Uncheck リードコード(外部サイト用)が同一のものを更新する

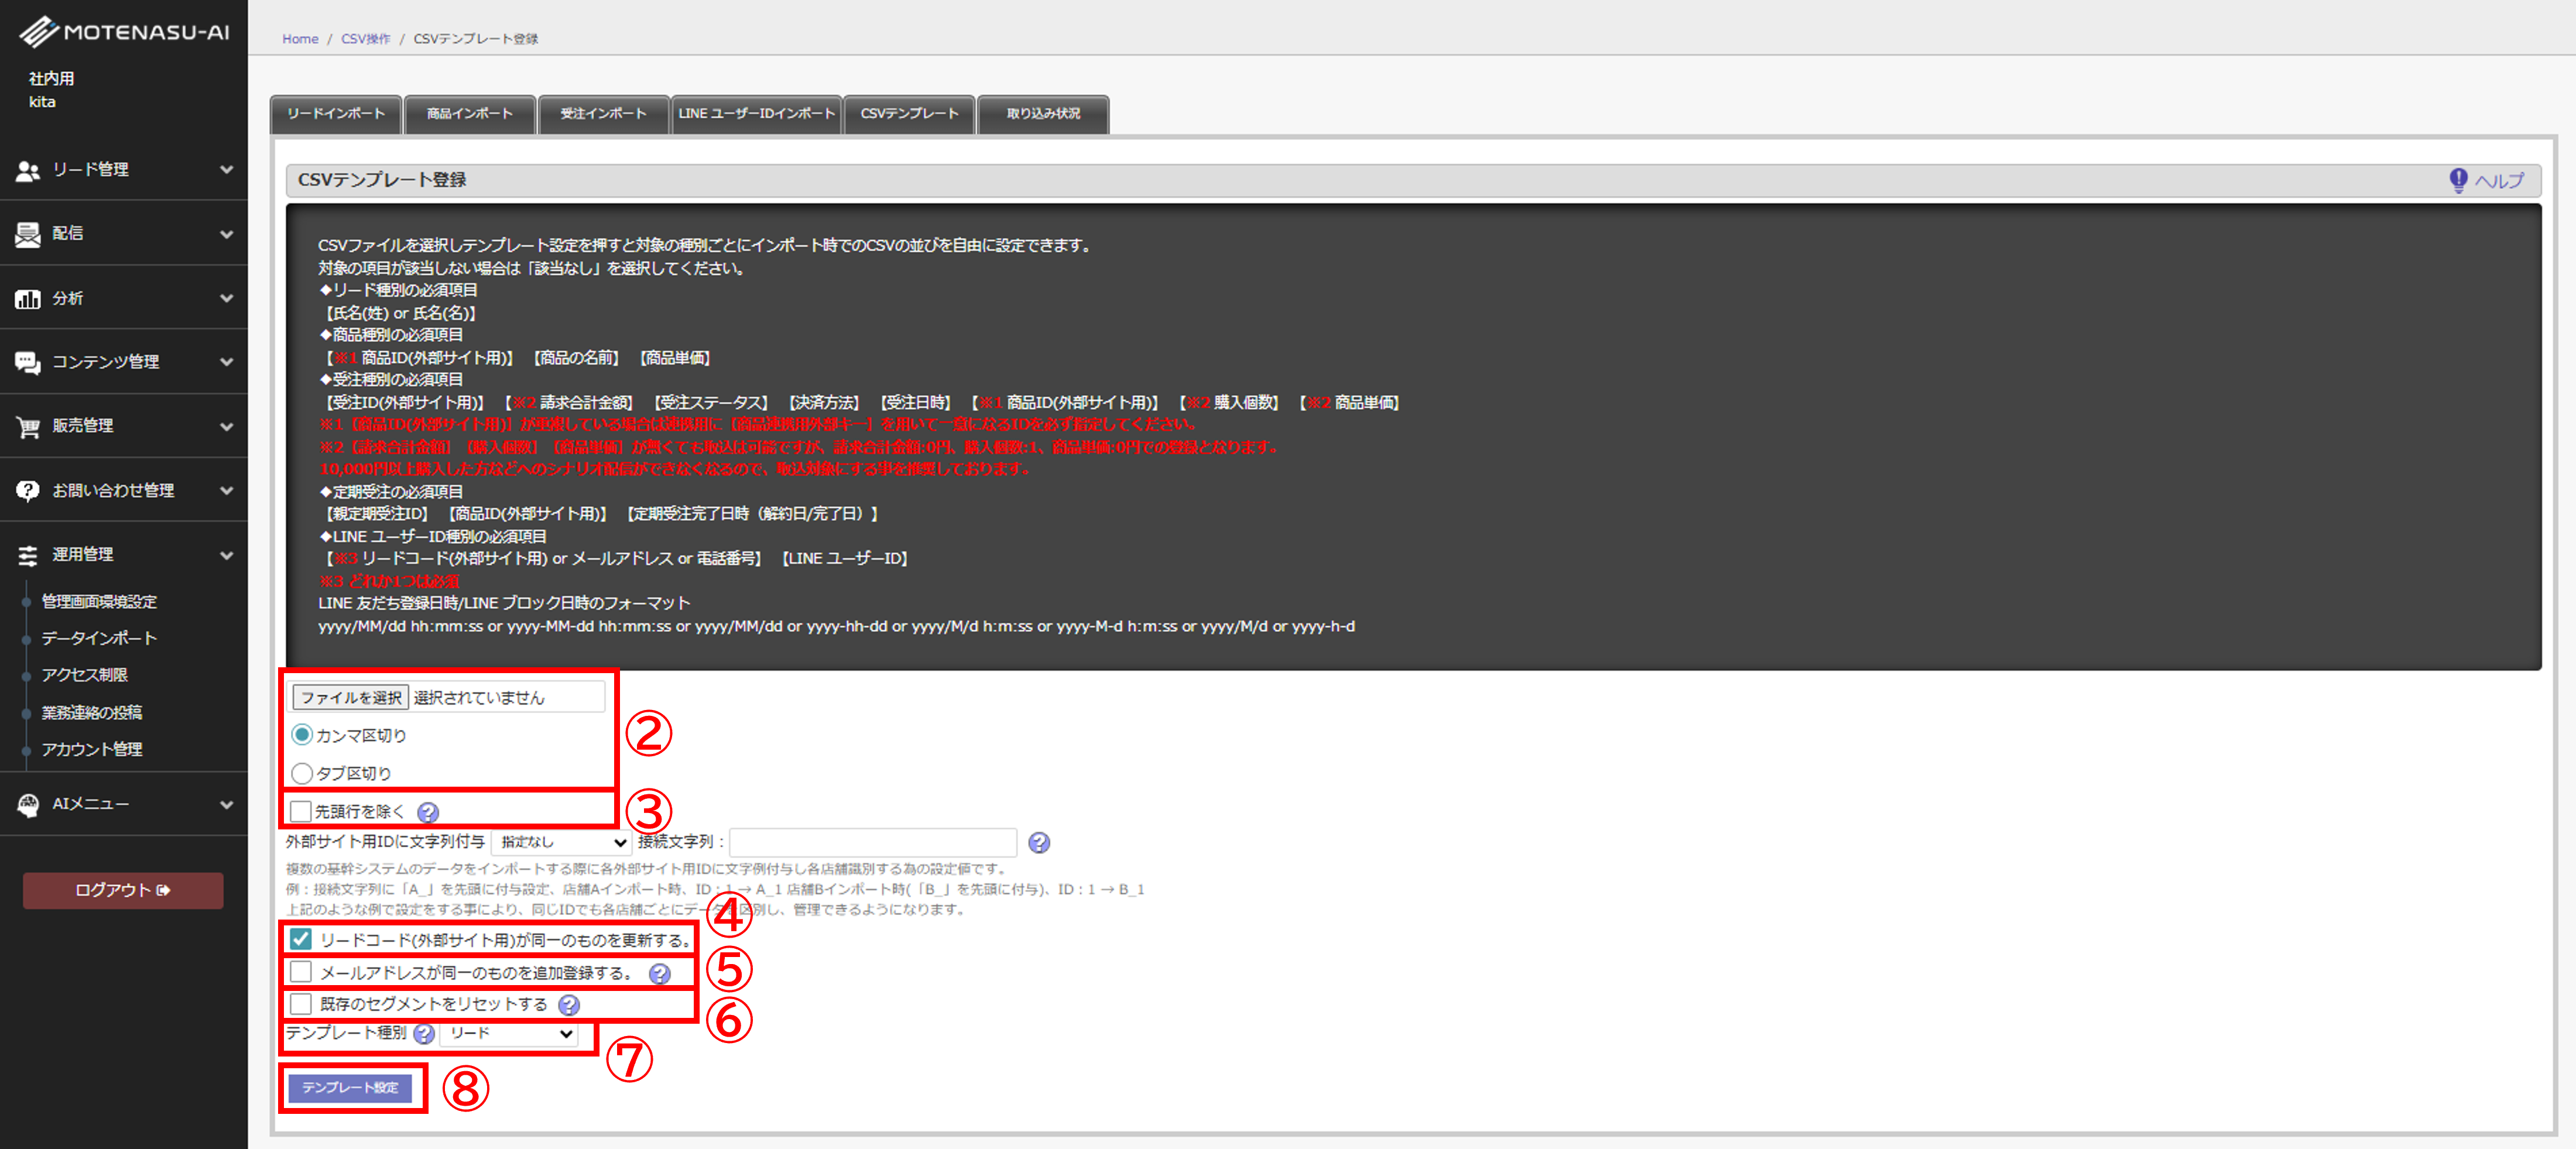(301, 939)
